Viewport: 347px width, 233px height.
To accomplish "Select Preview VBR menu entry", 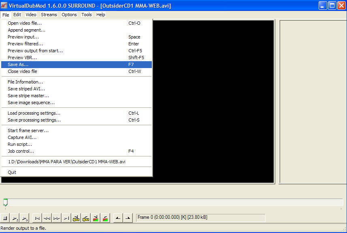I will (77, 58).
